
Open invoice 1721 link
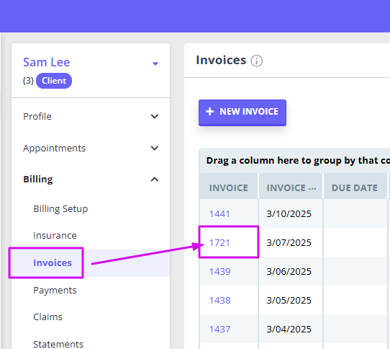[x=219, y=243]
